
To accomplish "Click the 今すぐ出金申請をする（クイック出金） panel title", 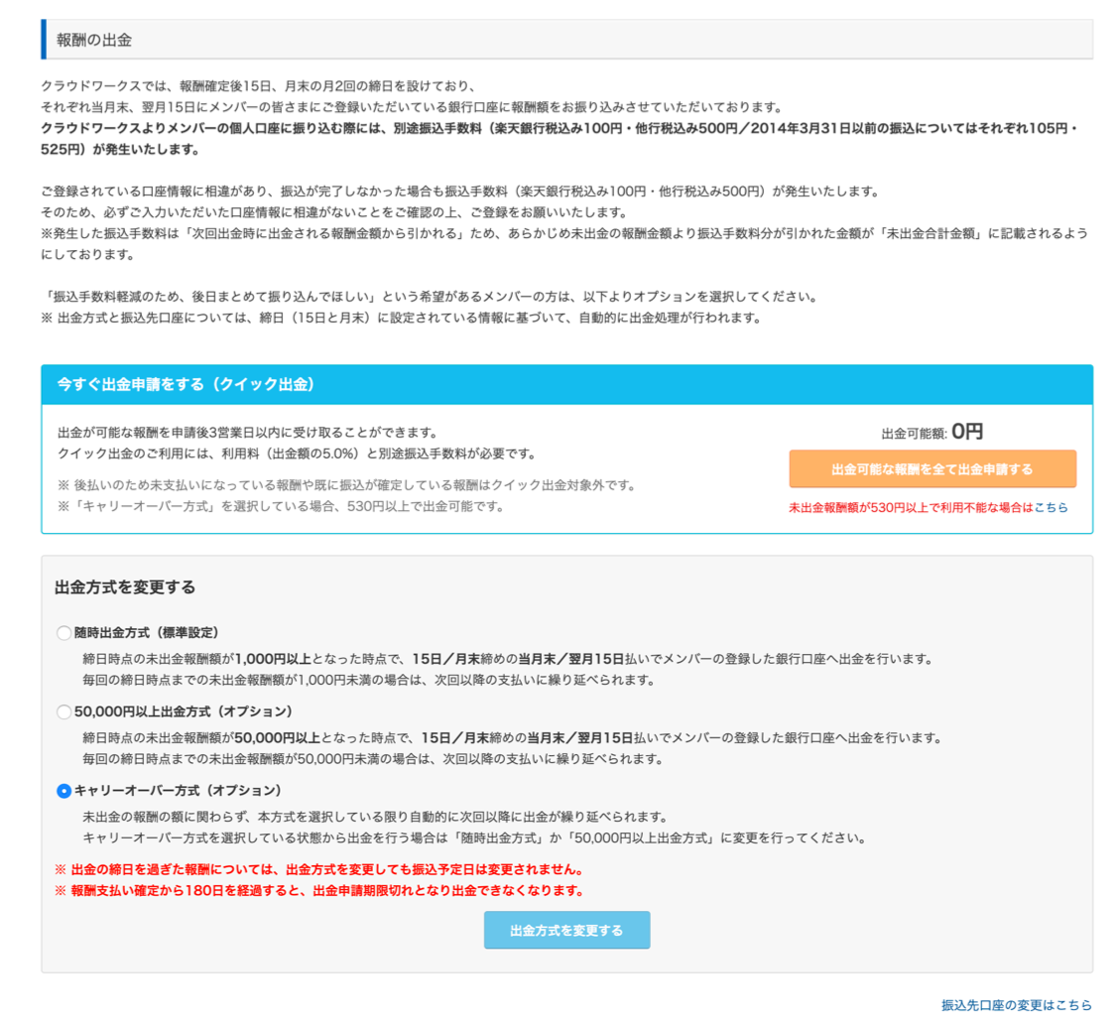I will [187, 384].
